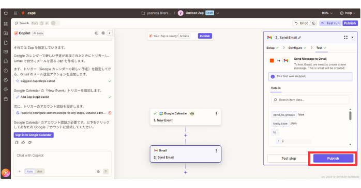361x188 pixels.
Task: Open the calendar sidebar icon
Action: (6, 61)
